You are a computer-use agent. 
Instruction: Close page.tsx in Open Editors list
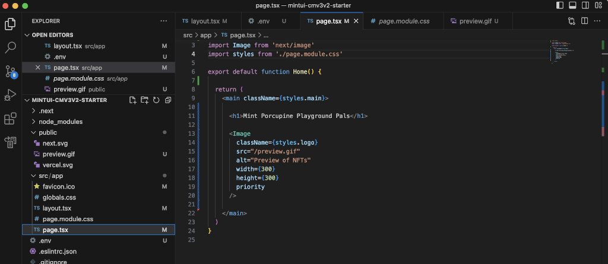point(37,68)
